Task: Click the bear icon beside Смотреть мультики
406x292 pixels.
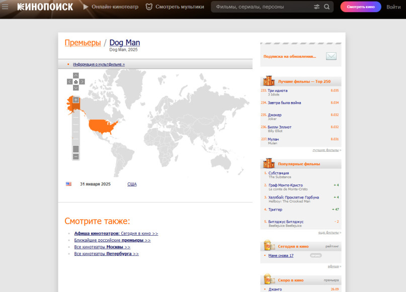Action: click(x=149, y=7)
